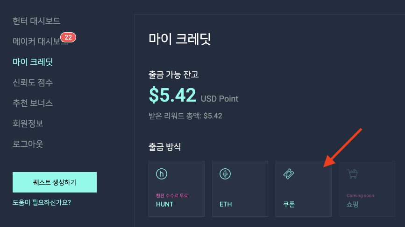Choose the ETH withdrawal method label

(226, 204)
